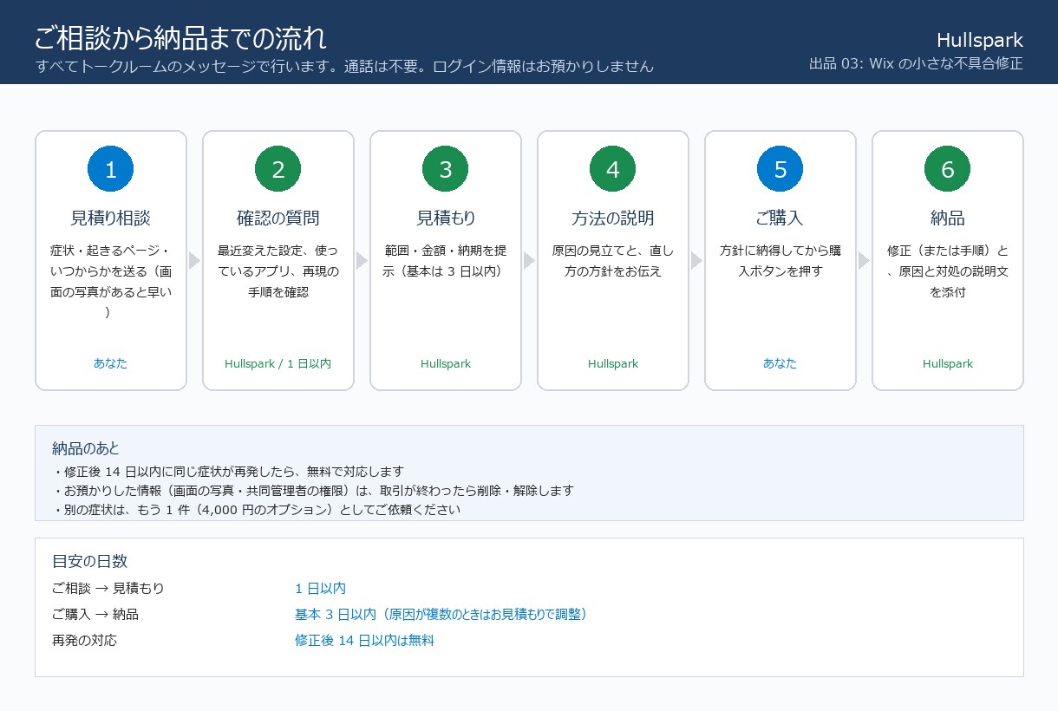This screenshot has height=711, width=1058.
Task: Click the step 5 number circle
Action: pyautogui.click(x=780, y=169)
